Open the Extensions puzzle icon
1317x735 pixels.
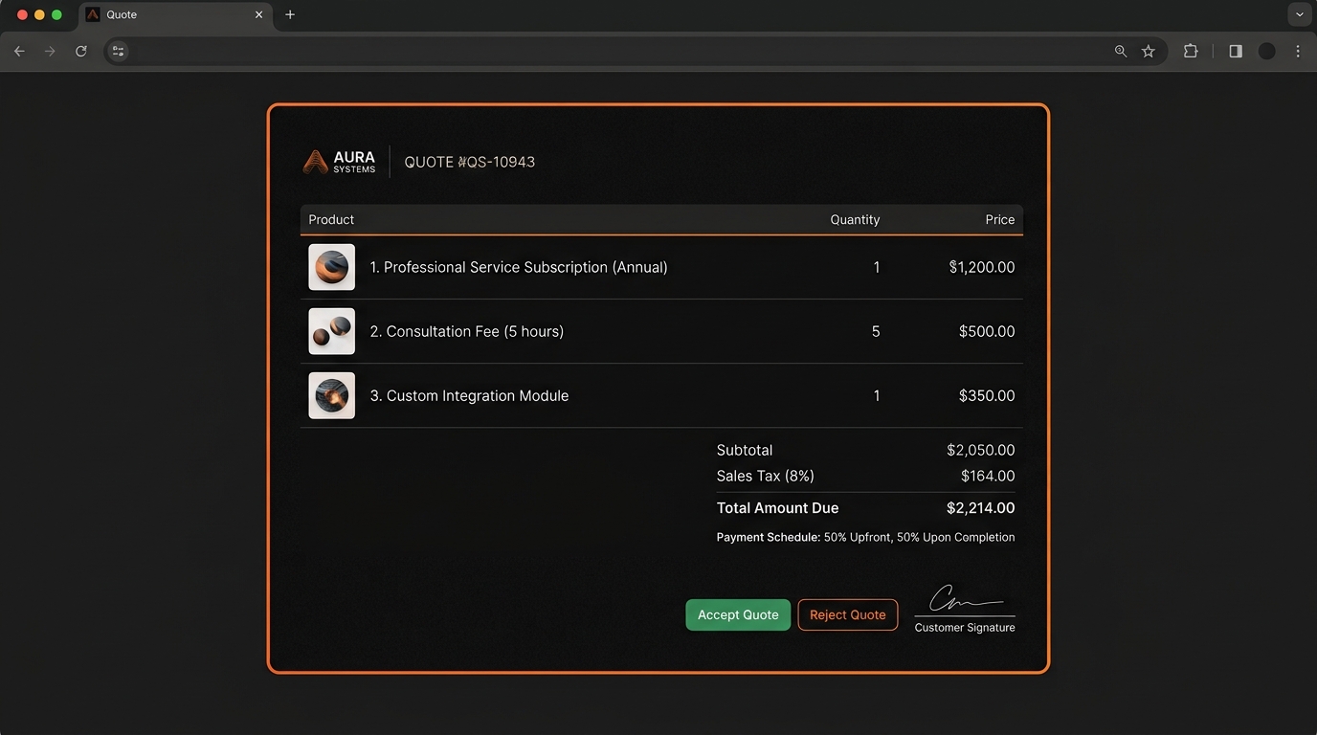coord(1191,52)
